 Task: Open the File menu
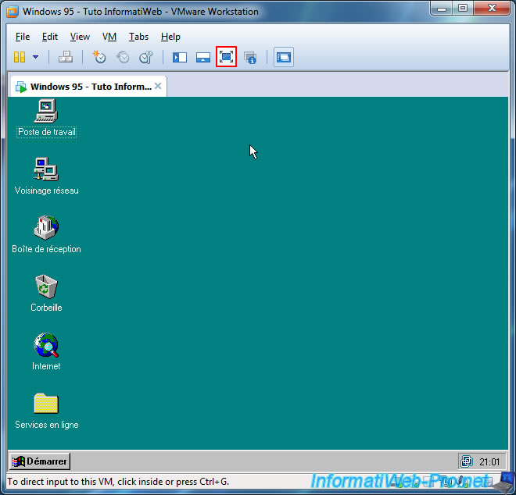point(23,37)
